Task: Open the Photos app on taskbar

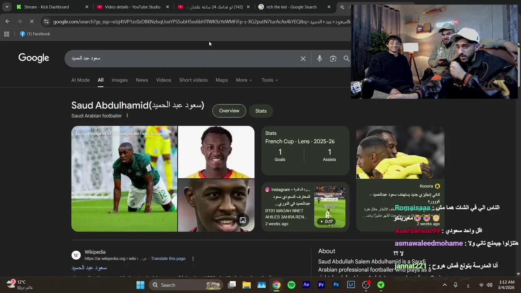Action: [x=261, y=285]
